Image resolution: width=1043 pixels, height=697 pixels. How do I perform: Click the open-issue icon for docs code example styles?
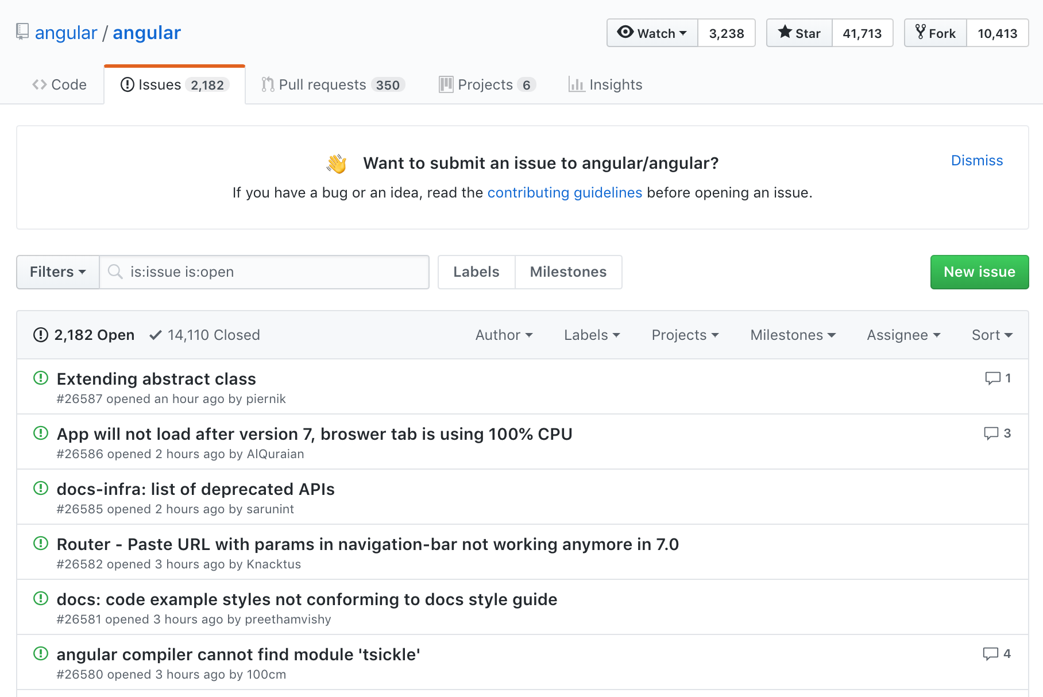click(x=41, y=598)
